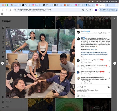The image size is (119, 111).
Task: Advance to next photo slide in carousel
Action: (73, 64)
